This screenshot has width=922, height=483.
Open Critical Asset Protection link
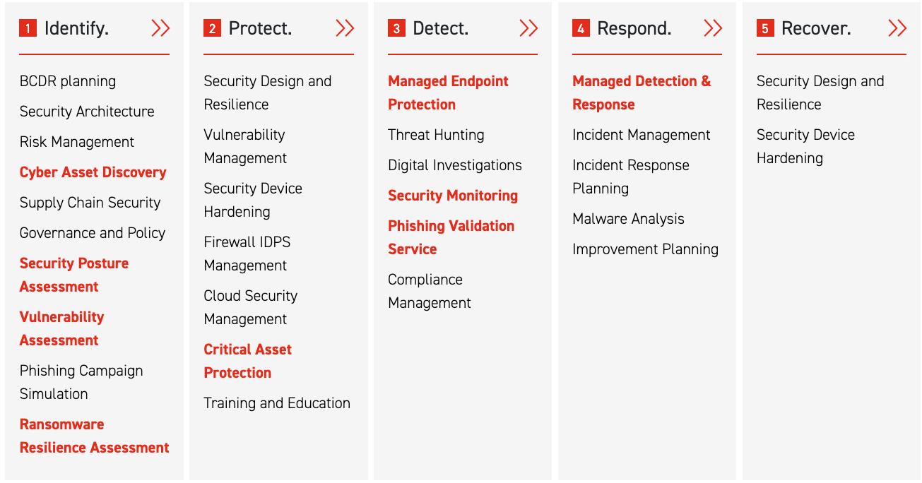(247, 361)
